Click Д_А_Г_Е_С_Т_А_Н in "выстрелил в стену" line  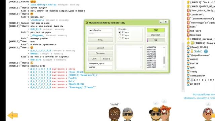click(x=41, y=69)
